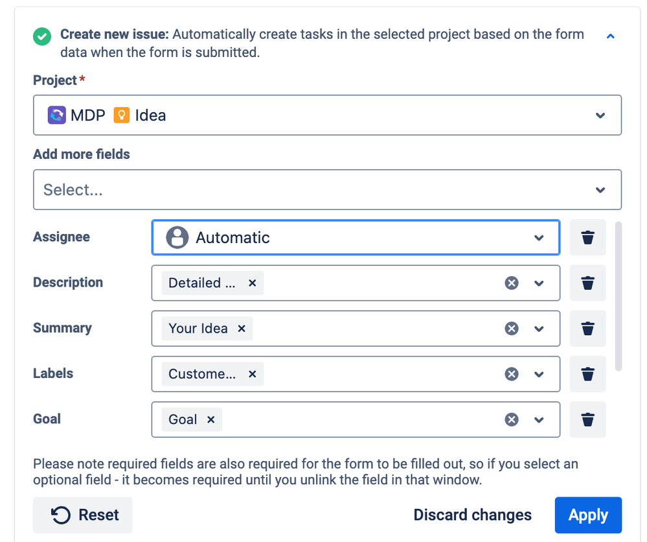
Task: Open the Assignee Automatic dropdown
Action: [355, 237]
